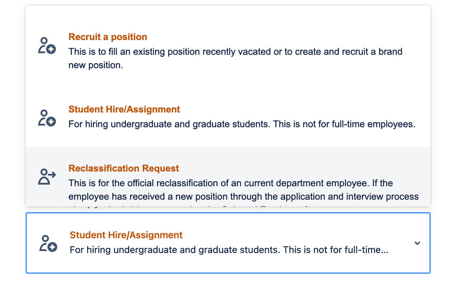
Task: Pick the Reclassification Request option title
Action: pos(124,168)
